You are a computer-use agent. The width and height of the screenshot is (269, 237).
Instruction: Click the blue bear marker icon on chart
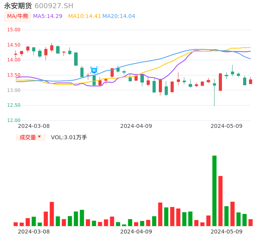pyautogui.click(x=94, y=70)
